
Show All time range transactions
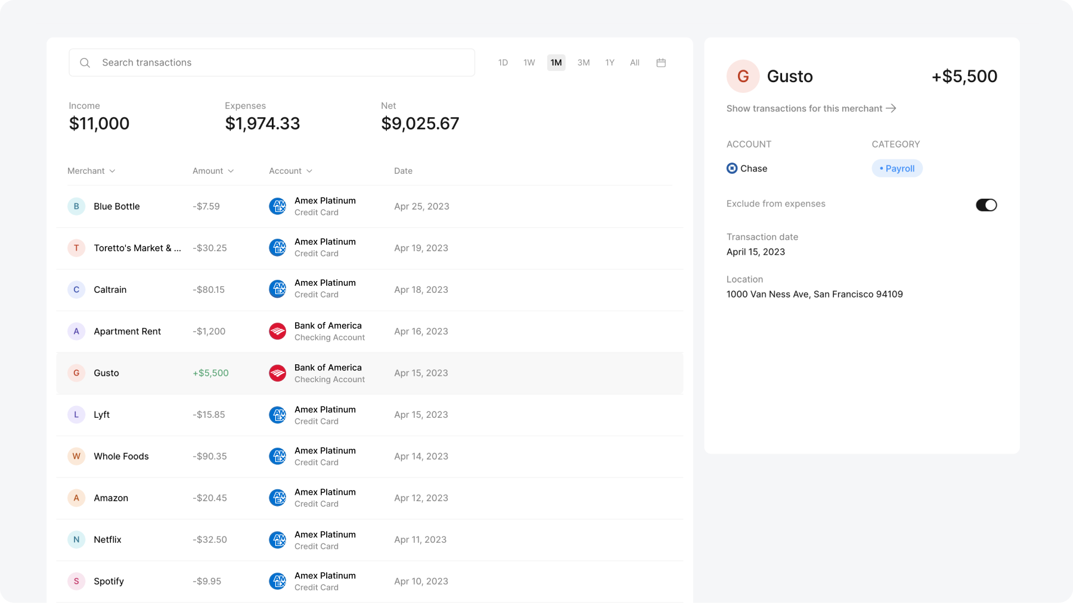(x=635, y=63)
